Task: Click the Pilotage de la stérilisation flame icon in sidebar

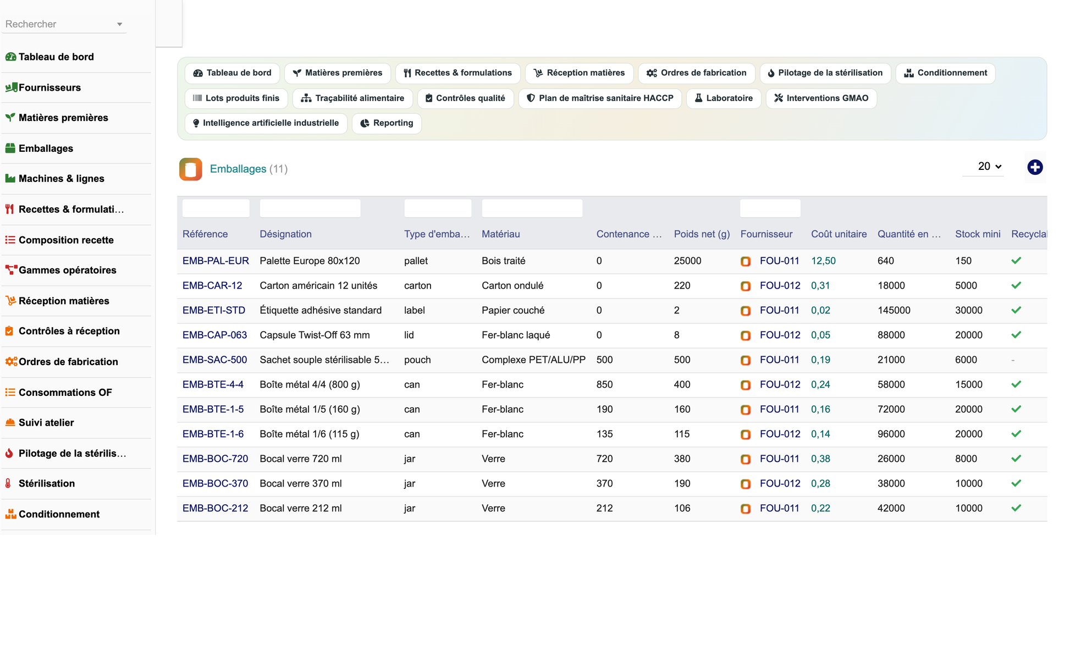Action: (9, 453)
